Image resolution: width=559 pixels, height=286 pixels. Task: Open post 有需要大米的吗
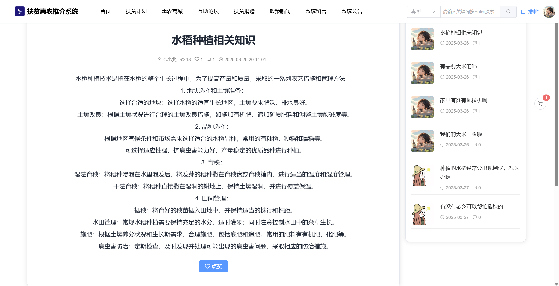458,66
